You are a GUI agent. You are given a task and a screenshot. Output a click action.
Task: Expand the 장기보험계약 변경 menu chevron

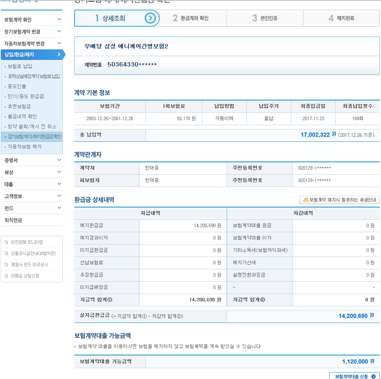tap(59, 31)
